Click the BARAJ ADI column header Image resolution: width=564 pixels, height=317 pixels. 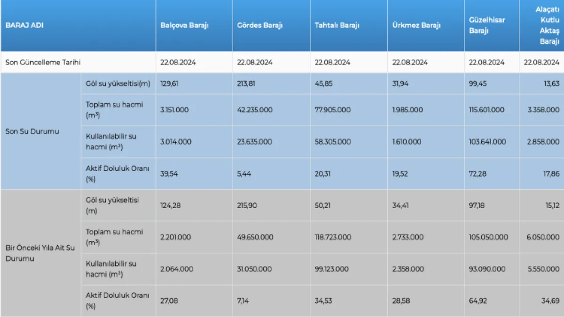click(24, 26)
